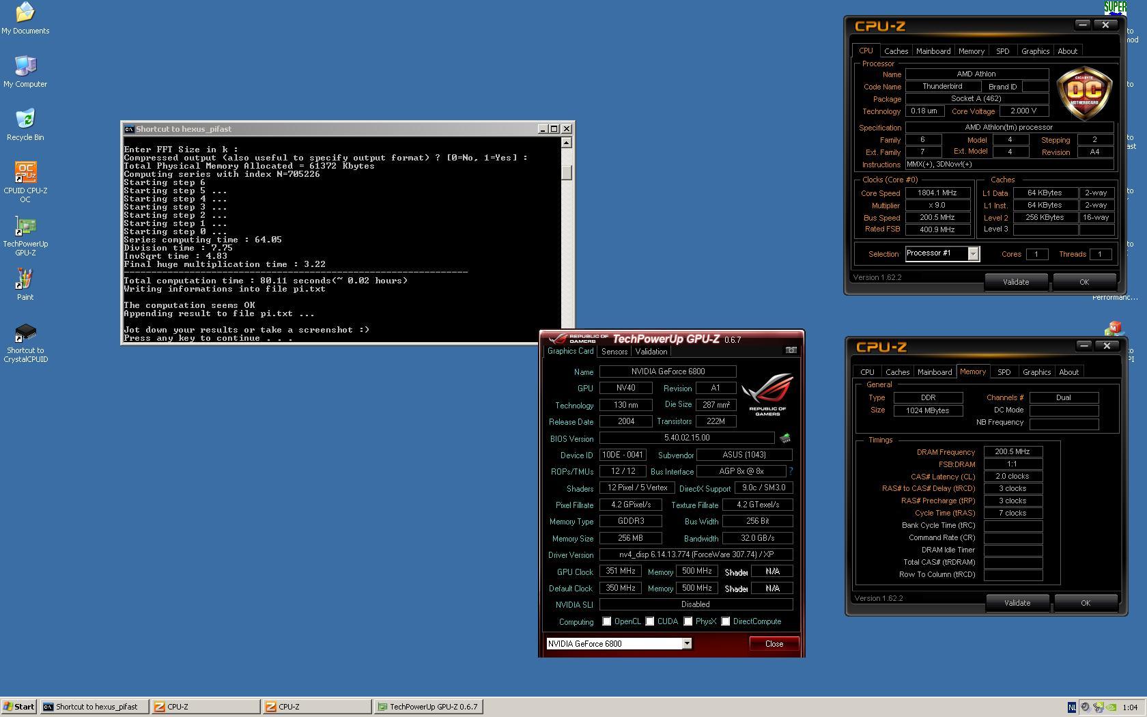This screenshot has width=1147, height=717.
Task: Toggle the DirectCompute checkbox
Action: (725, 621)
